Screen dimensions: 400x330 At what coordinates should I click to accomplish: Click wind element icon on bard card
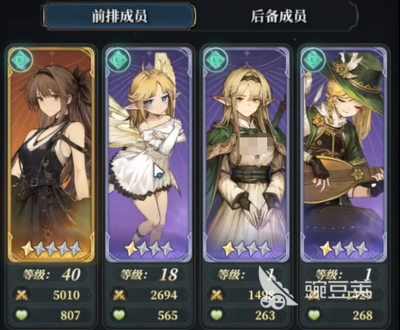point(314,59)
